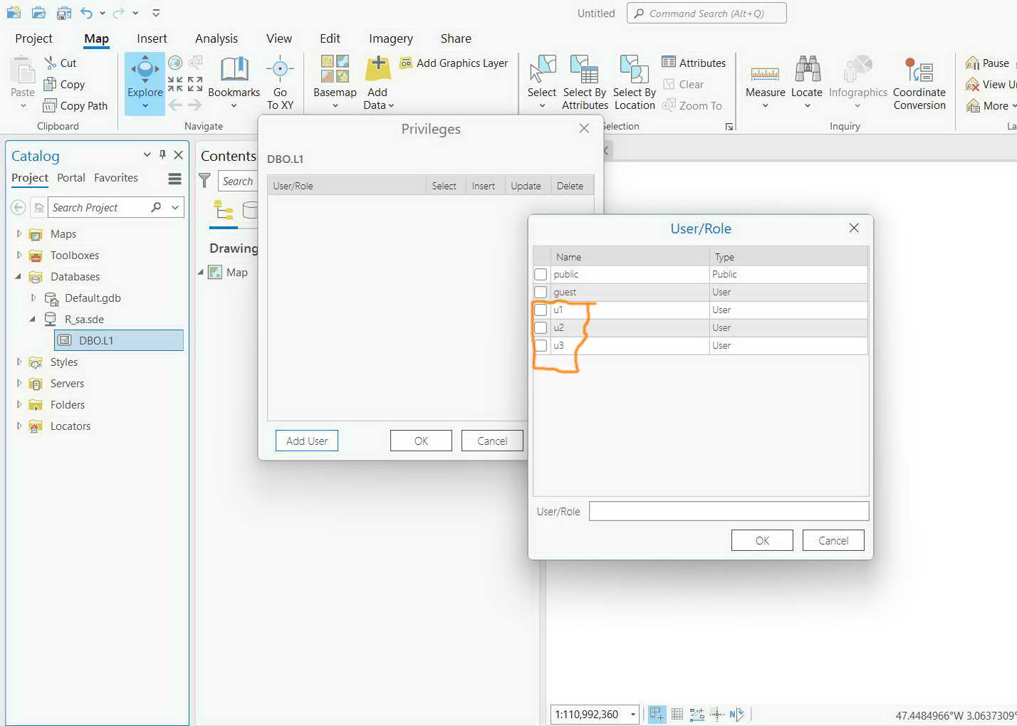Click the User/Role text input field
The height and width of the screenshot is (726, 1017).
[729, 511]
